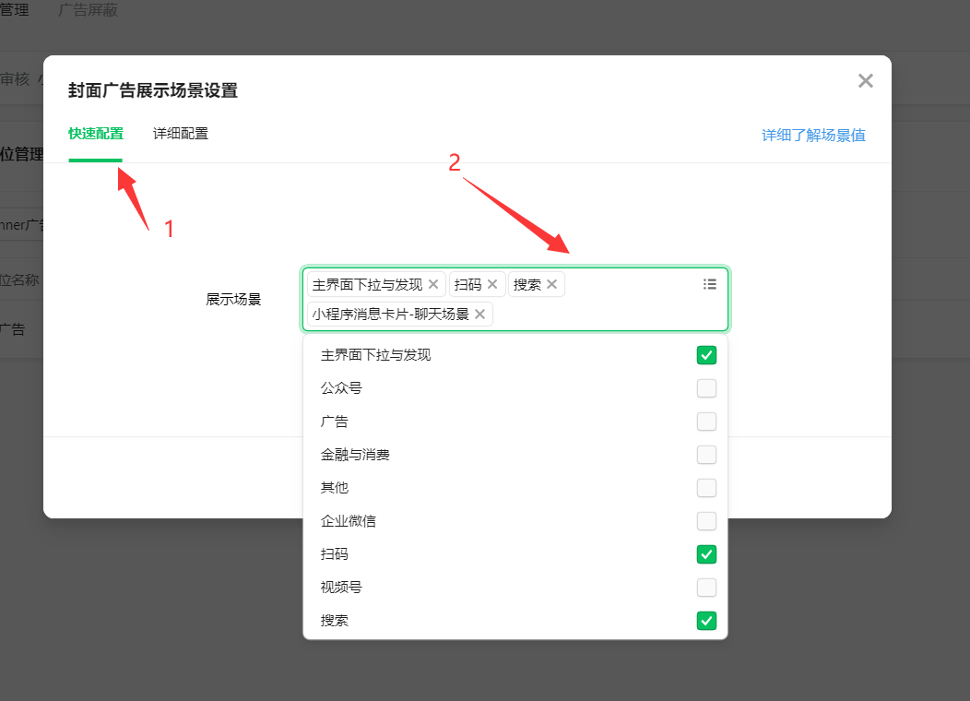Open the 详细了解场景值 link
This screenshot has width=970, height=701.
(x=813, y=136)
